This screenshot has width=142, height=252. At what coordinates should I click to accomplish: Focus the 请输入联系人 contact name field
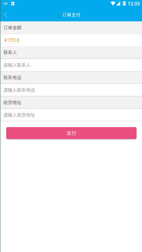(x=71, y=65)
